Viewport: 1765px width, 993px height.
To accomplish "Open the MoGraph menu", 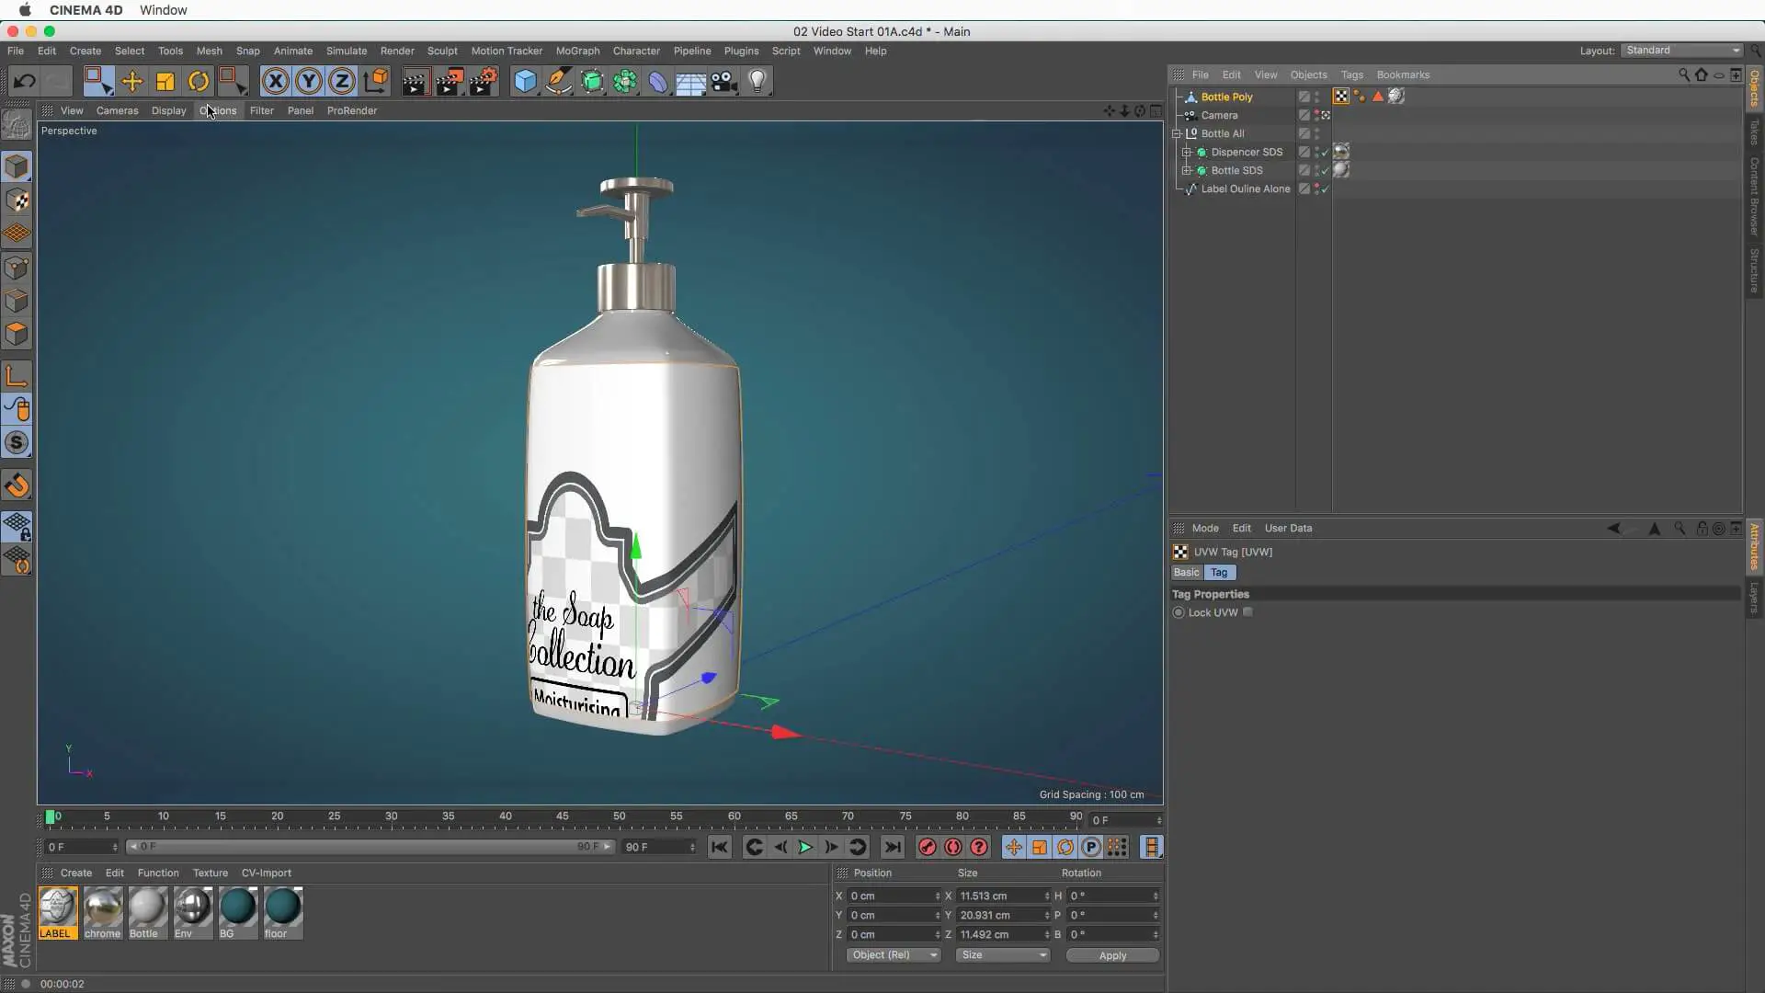I will 577,51.
